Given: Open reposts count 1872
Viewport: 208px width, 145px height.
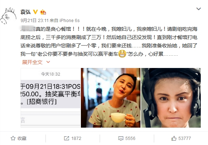Looking at the screenshot, I should point(76,138).
